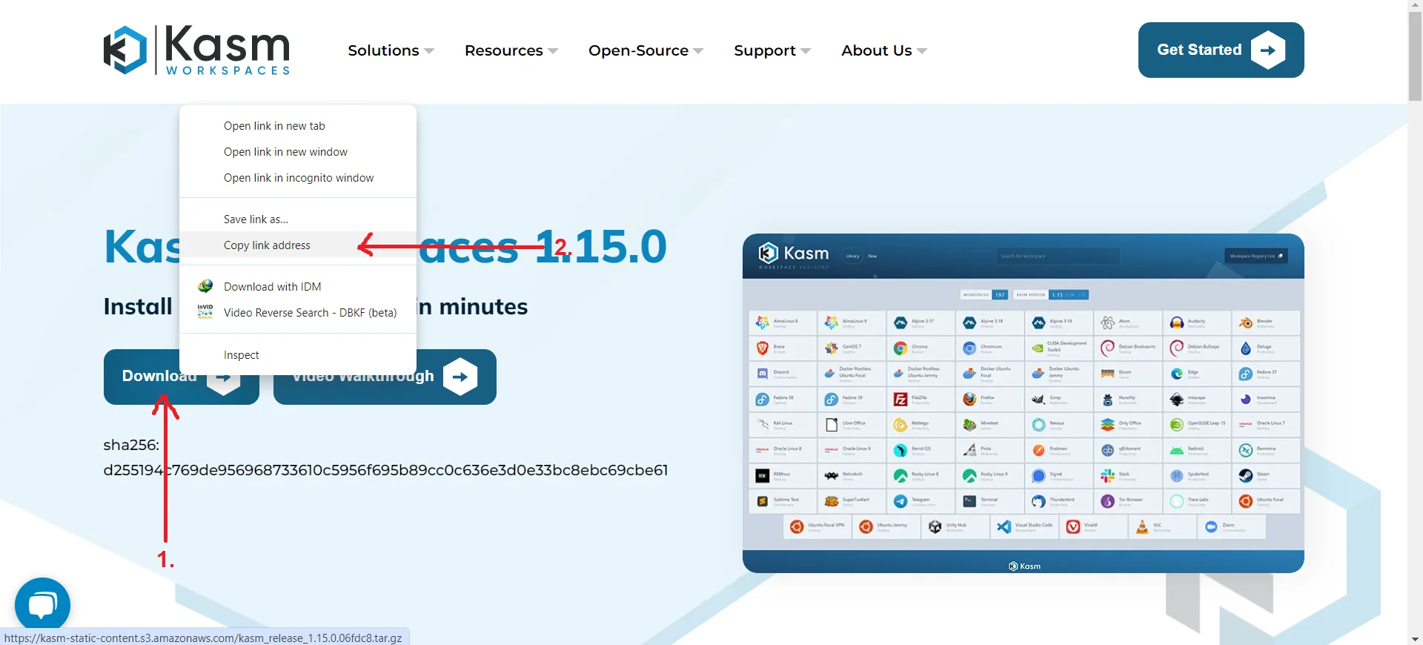Click the Kasm Workspaces logo
This screenshot has height=645, width=1423.
point(196,50)
